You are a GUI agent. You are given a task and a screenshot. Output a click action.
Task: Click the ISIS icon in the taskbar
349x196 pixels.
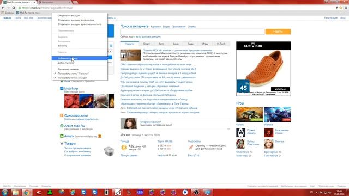click(x=140, y=192)
